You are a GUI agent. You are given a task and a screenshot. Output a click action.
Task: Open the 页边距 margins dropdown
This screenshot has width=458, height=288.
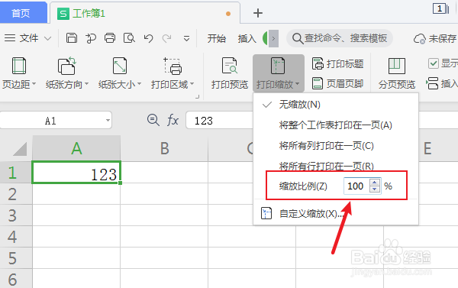tap(19, 73)
